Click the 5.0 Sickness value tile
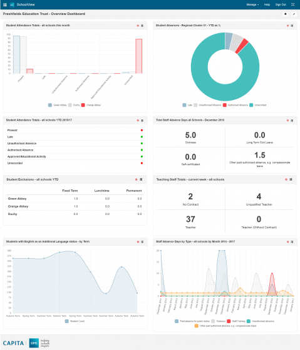The image size is (300, 350). point(190,137)
